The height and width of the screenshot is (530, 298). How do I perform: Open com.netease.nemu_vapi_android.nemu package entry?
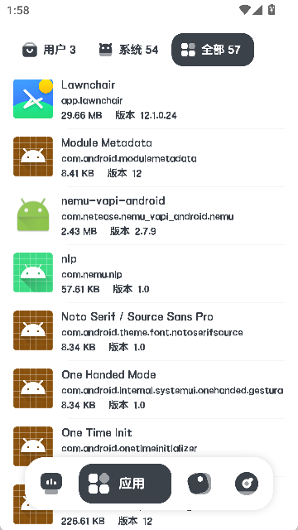point(147,216)
